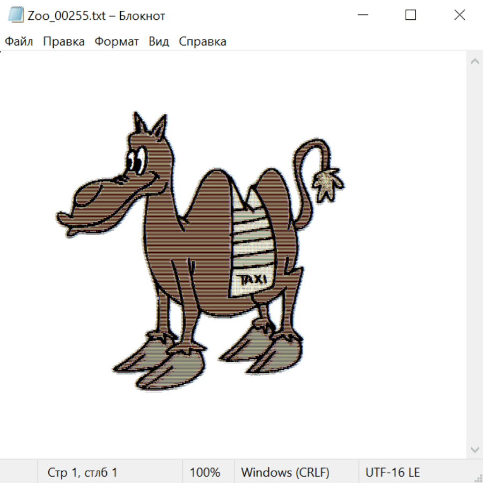Maximize the Блокнот window
Viewport: 483px width, 483px height.
411,15
